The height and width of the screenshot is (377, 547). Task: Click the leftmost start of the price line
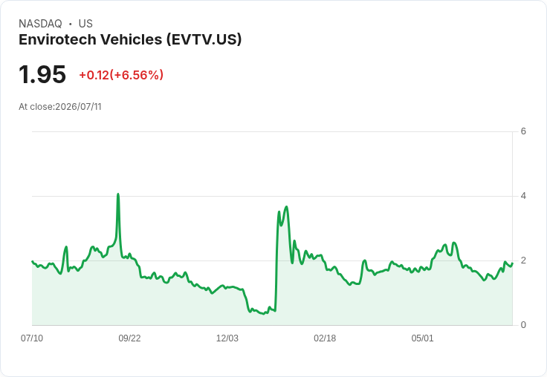tap(33, 261)
